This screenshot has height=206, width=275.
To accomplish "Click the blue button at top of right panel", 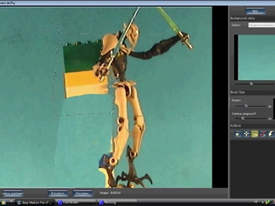I will [255, 11].
